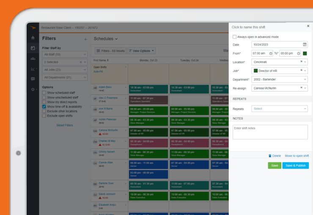Click the Date field 10/24/2023
The height and width of the screenshot is (215, 313).
280,45
